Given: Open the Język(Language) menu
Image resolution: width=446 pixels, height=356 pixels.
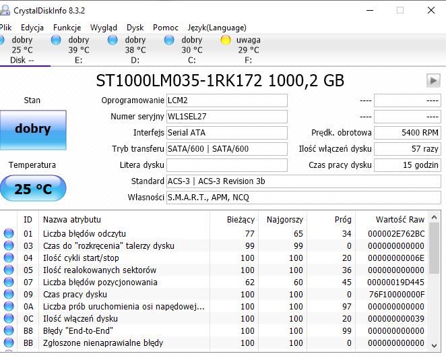Looking at the screenshot, I should tap(217, 28).
